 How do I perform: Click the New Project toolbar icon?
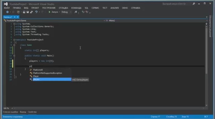(x=18, y=12)
